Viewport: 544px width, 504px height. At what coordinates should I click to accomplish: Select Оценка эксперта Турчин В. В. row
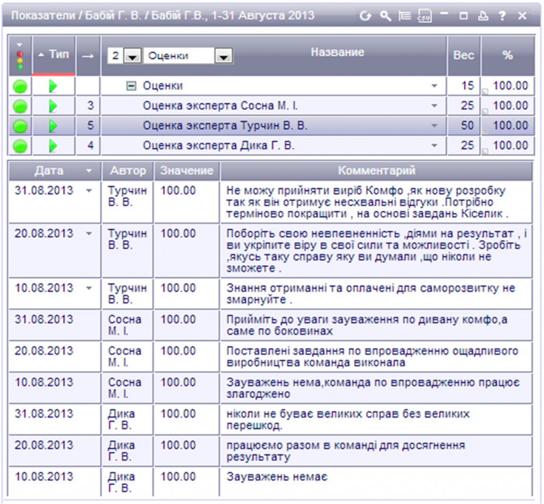tap(225, 126)
